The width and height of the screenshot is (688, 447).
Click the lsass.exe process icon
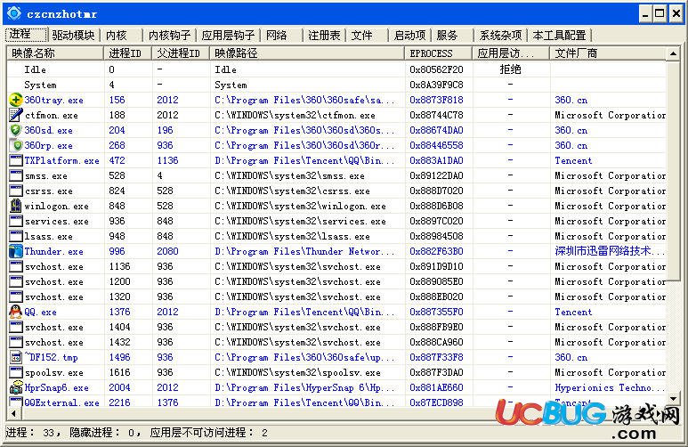click(x=16, y=236)
